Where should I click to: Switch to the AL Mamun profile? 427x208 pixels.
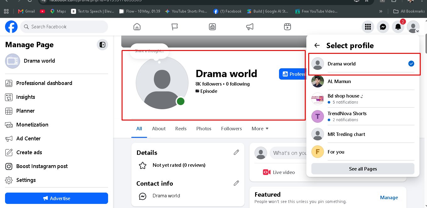coord(363,81)
